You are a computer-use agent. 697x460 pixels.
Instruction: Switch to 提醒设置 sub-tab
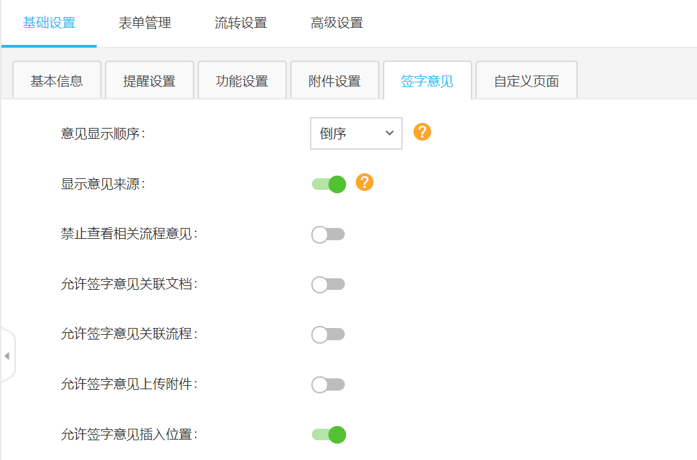coord(149,81)
